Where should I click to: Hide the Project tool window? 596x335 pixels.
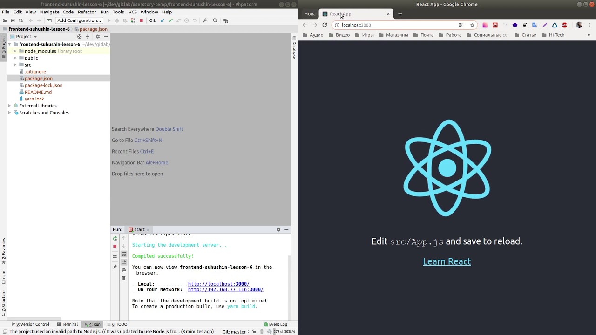(106, 37)
